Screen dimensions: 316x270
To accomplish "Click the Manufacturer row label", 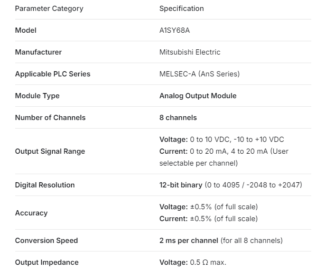I will [x=38, y=52].
